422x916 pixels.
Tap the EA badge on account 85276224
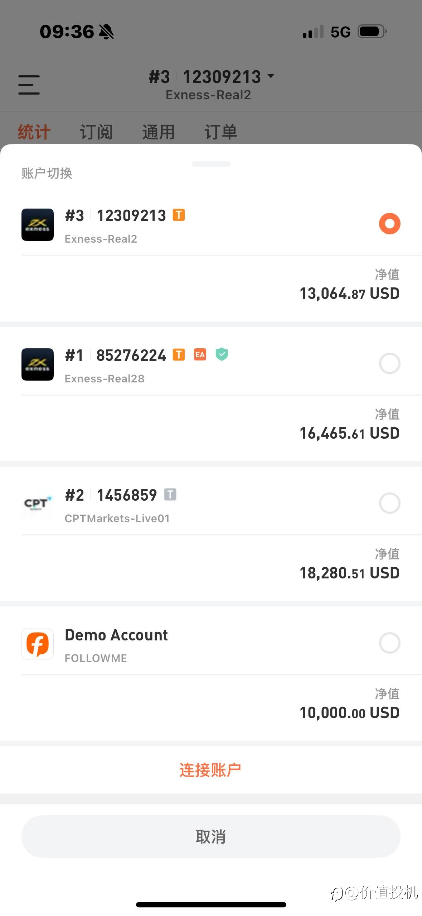[x=200, y=355]
